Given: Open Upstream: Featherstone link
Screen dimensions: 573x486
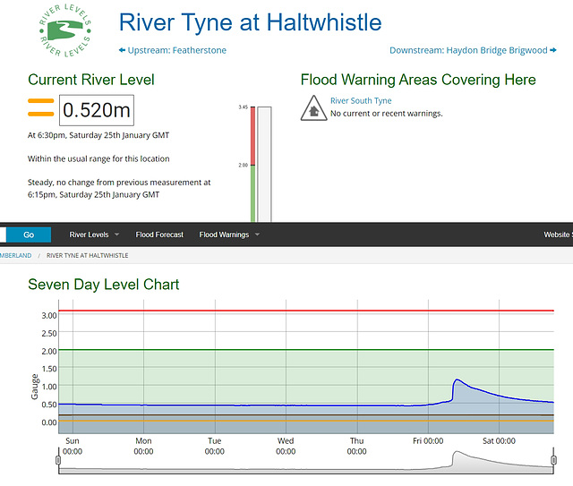Looking at the screenshot, I should (x=177, y=50).
